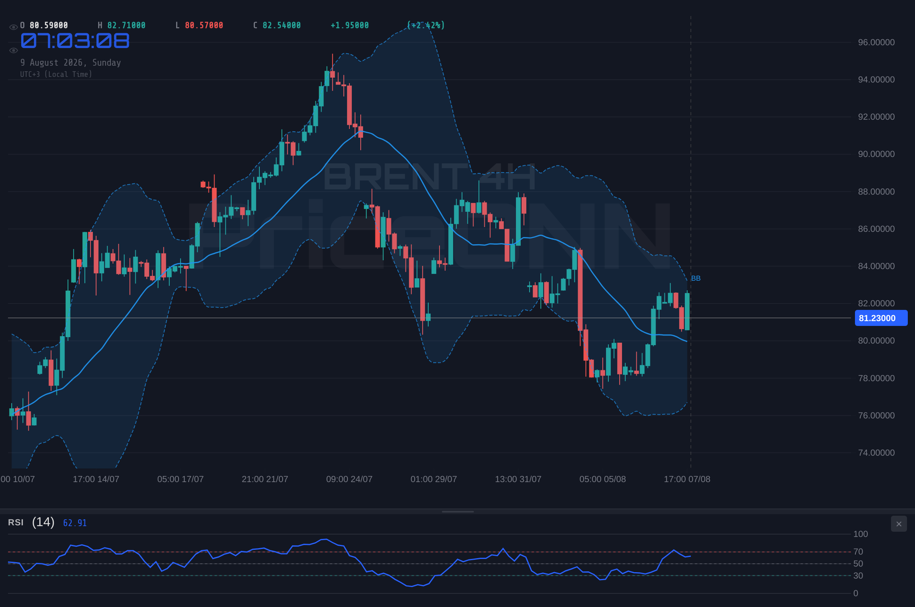
Task: Click the RSI axis label 50
Action: [858, 564]
